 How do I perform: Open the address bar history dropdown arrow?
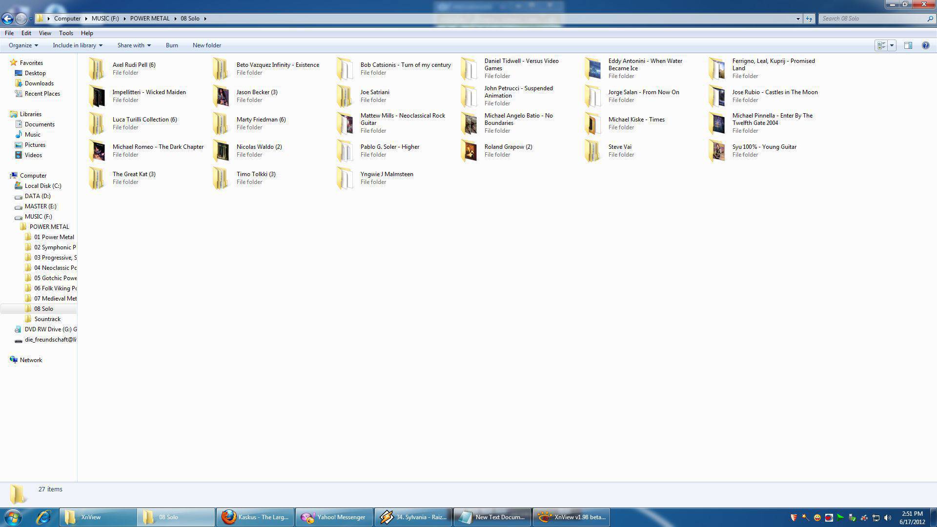(798, 19)
